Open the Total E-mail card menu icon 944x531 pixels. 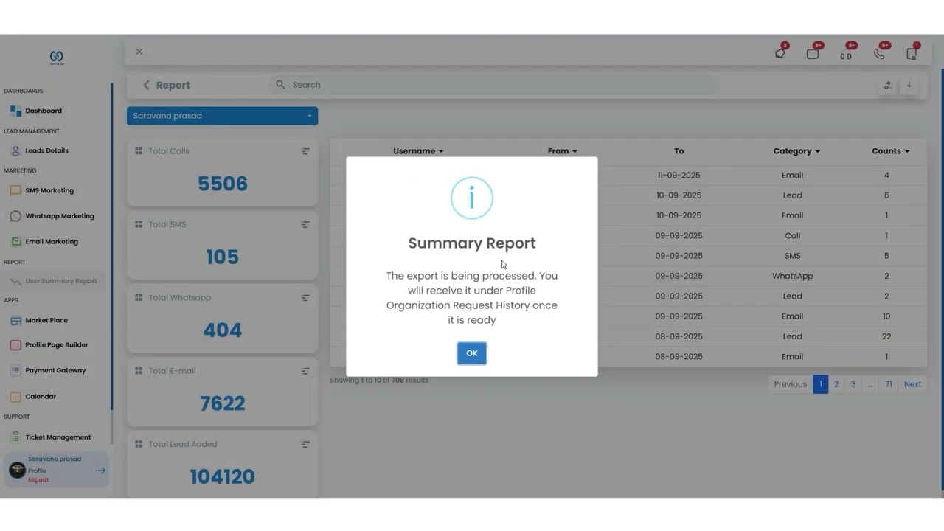[305, 371]
